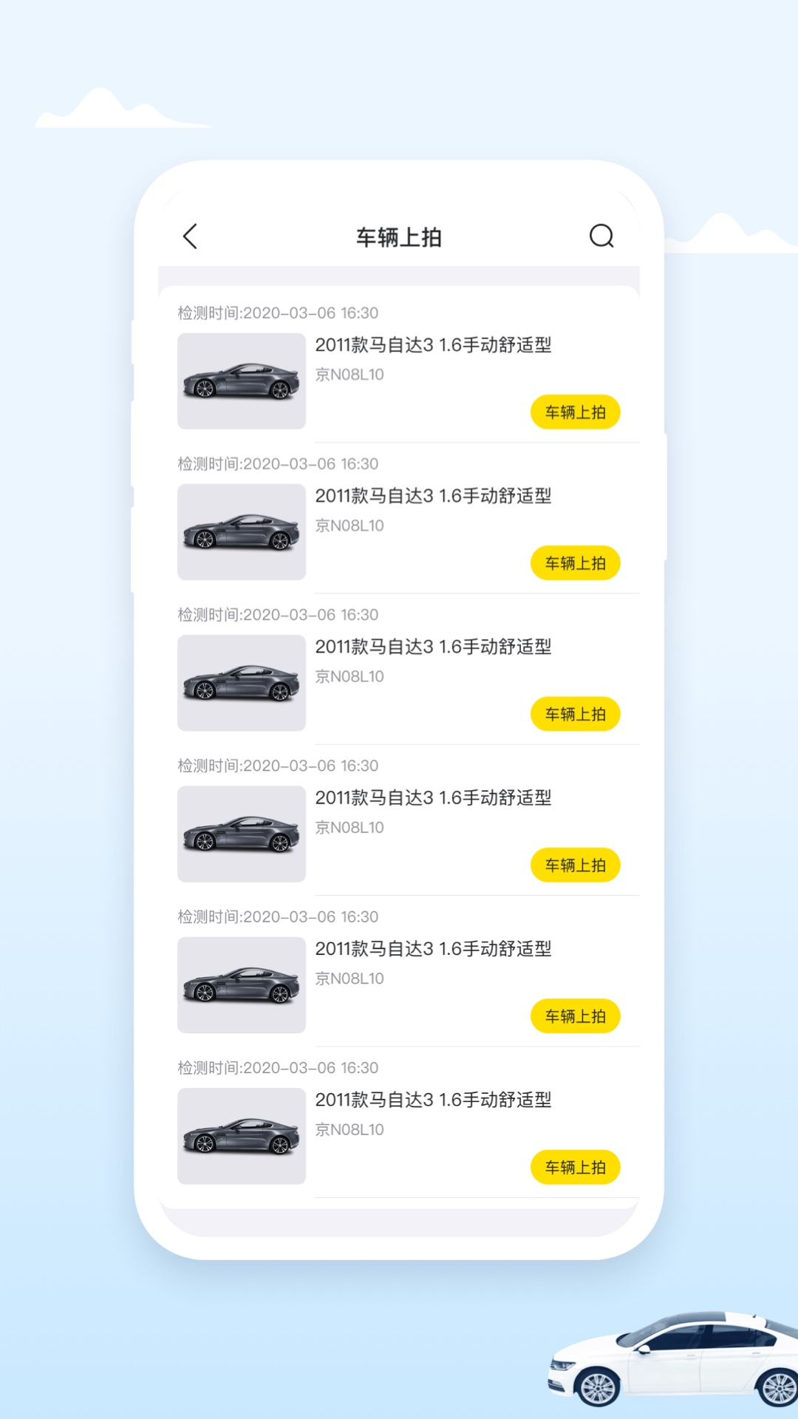
Task: Open the search magnifier icon
Action: tap(601, 236)
